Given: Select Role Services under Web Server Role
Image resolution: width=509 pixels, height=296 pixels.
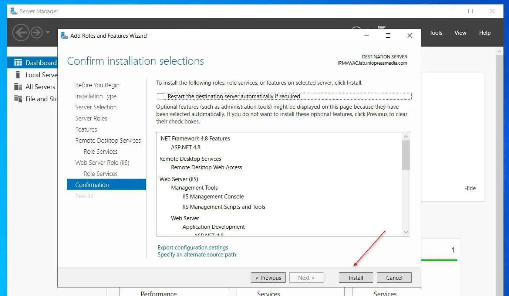Looking at the screenshot, I should click(100, 174).
